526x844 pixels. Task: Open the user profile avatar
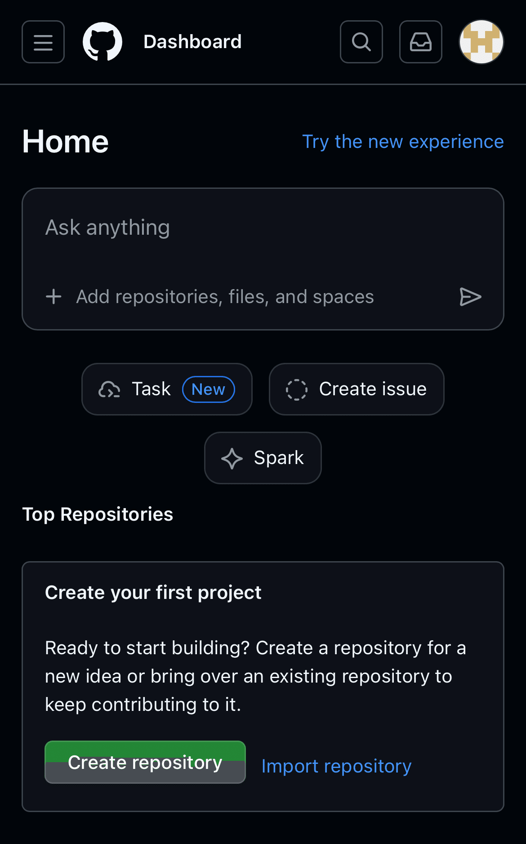point(481,42)
